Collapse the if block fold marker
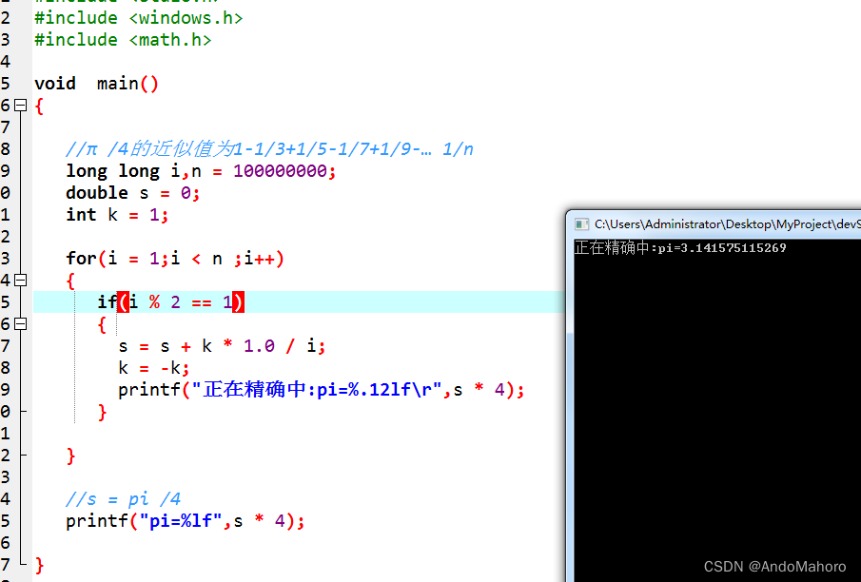861x582 pixels. point(20,324)
